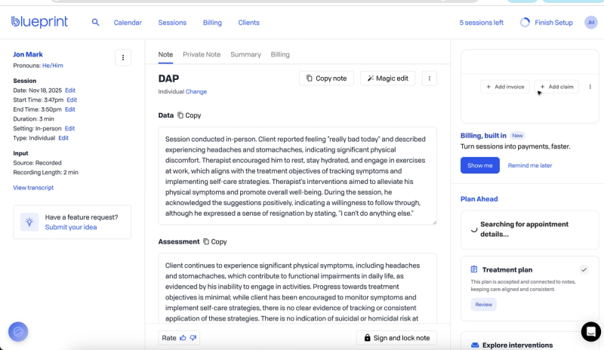Open the Jon Mark client link
The height and width of the screenshot is (350, 604).
tap(28, 54)
